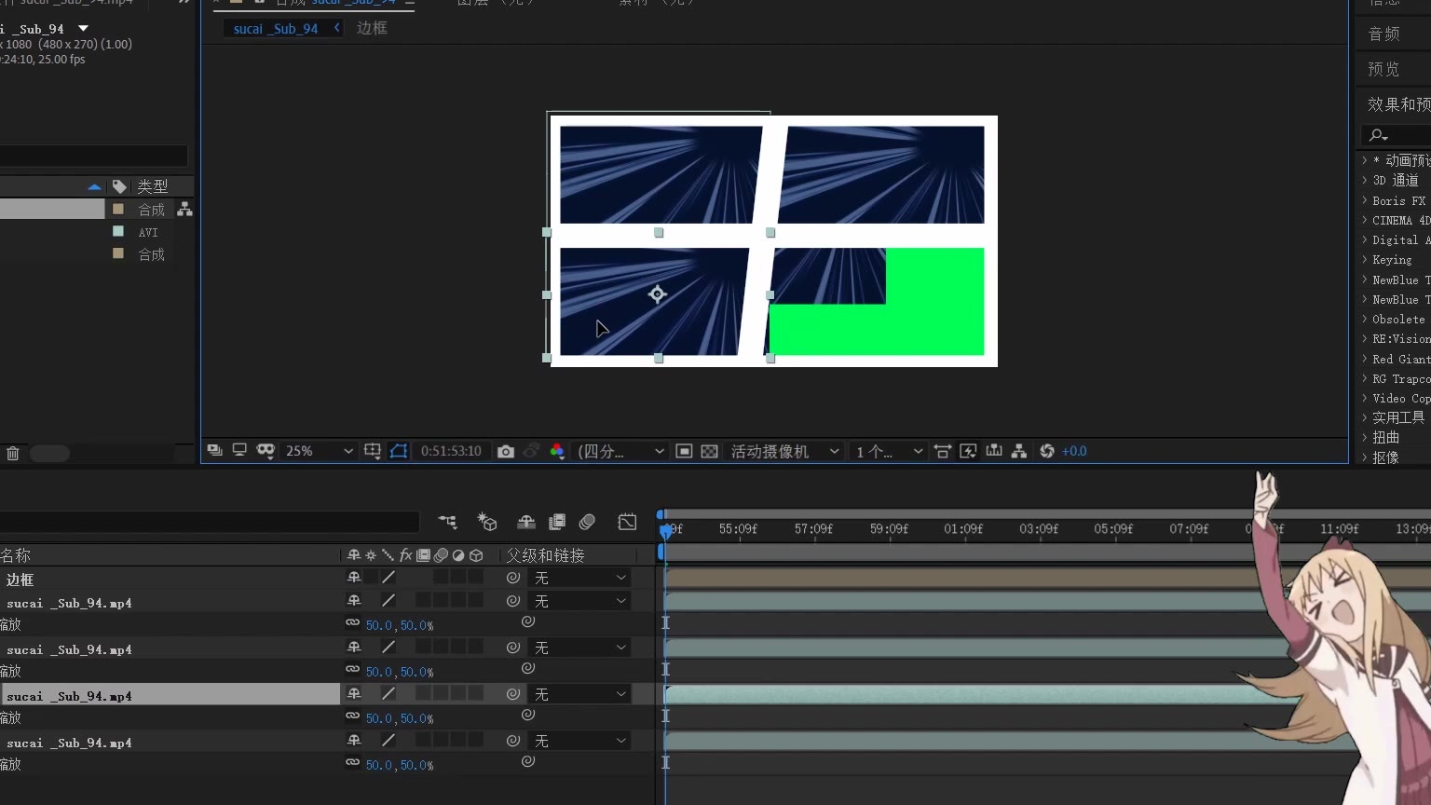Enable motion blur for timeline layers
Viewport: 1431px width, 805px height.
point(587,523)
